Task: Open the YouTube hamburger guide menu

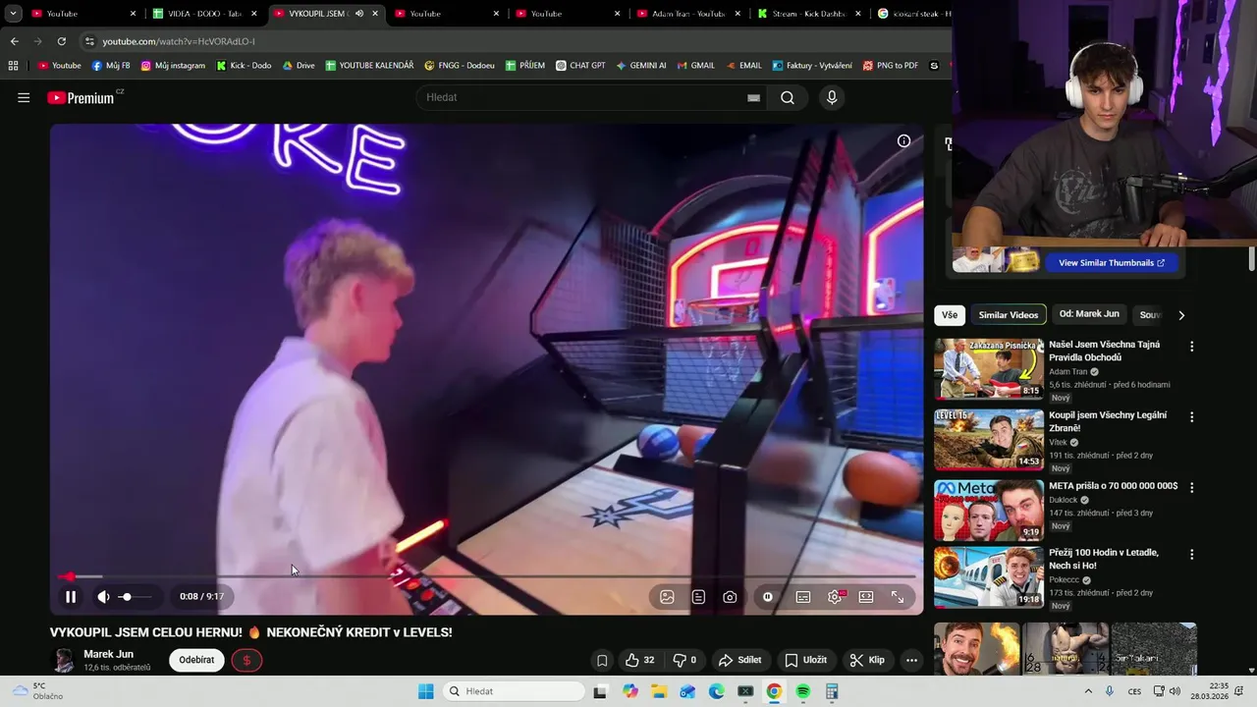Action: pyautogui.click(x=24, y=97)
